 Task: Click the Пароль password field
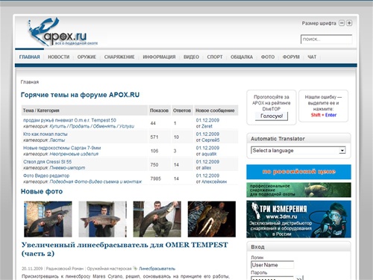[x=272, y=278]
